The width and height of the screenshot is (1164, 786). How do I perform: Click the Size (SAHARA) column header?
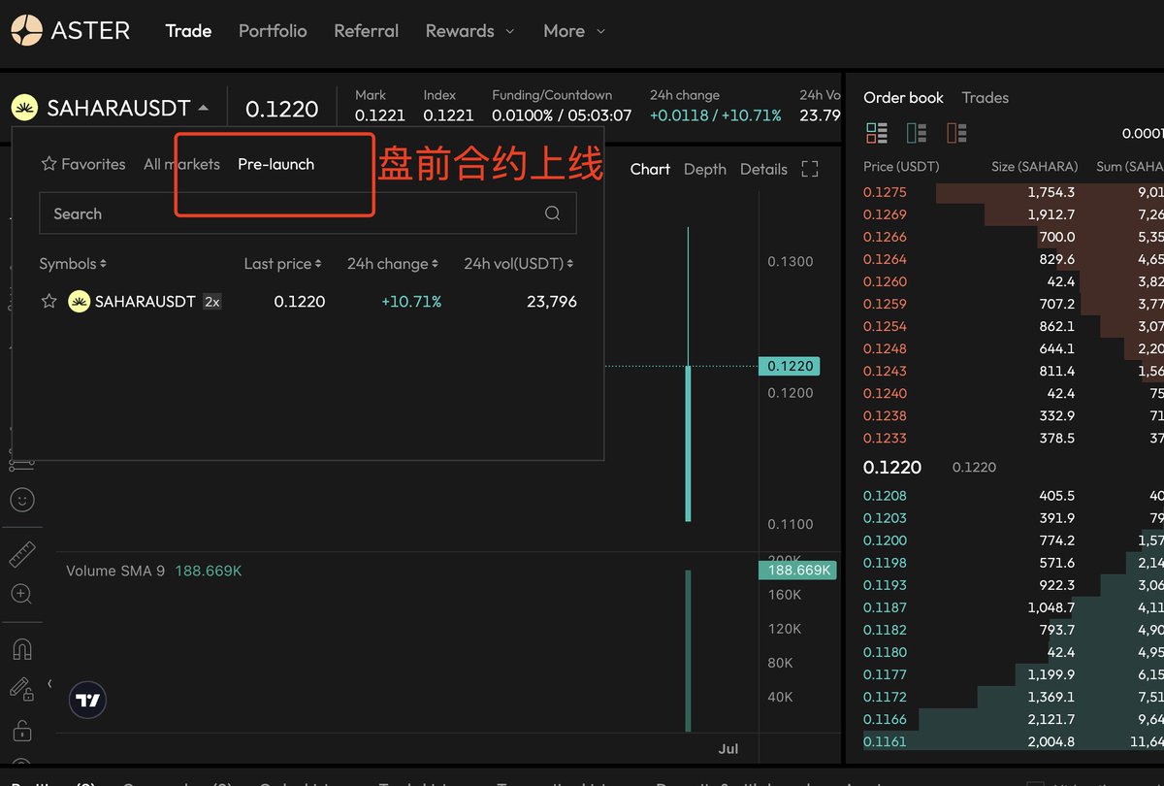coord(1035,167)
